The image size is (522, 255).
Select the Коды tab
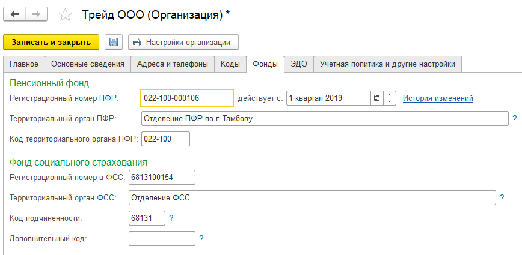coord(230,64)
